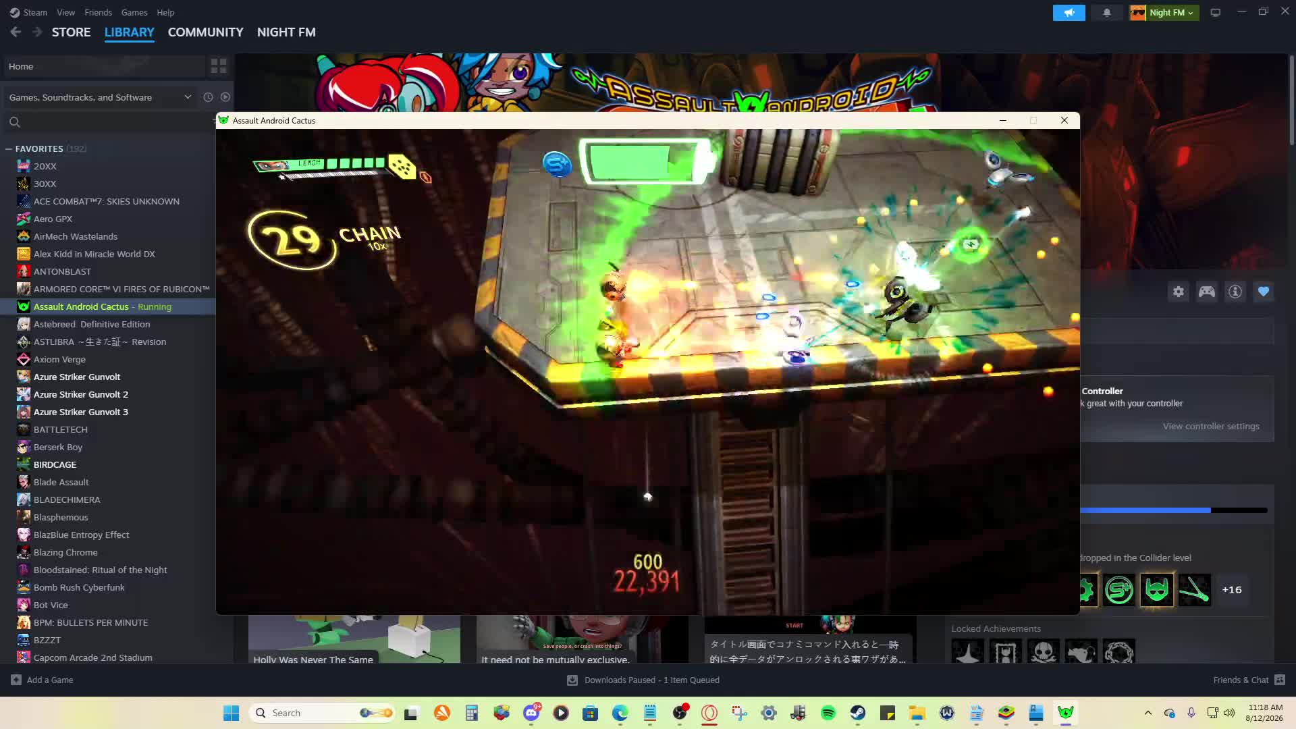1296x729 pixels.
Task: Open controller layout gamepad icon
Action: tap(1207, 292)
